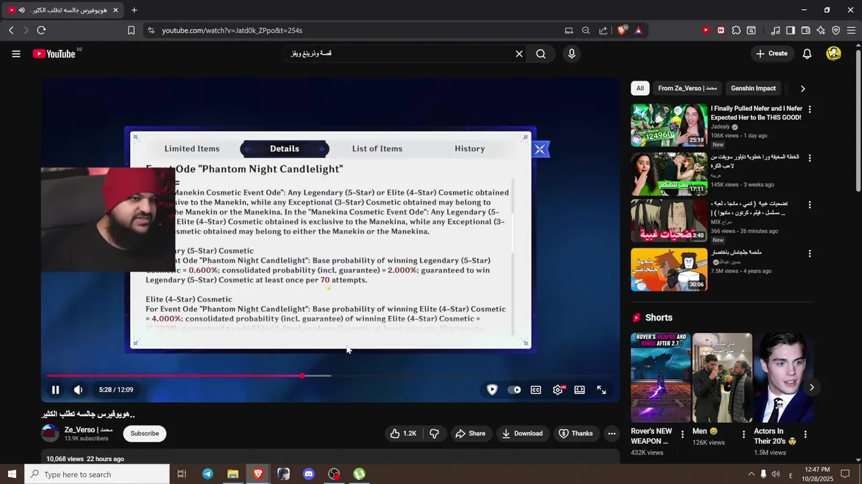Viewport: 862px width, 484px height.
Task: Open more actions three-dot menu below video
Action: tap(611, 434)
